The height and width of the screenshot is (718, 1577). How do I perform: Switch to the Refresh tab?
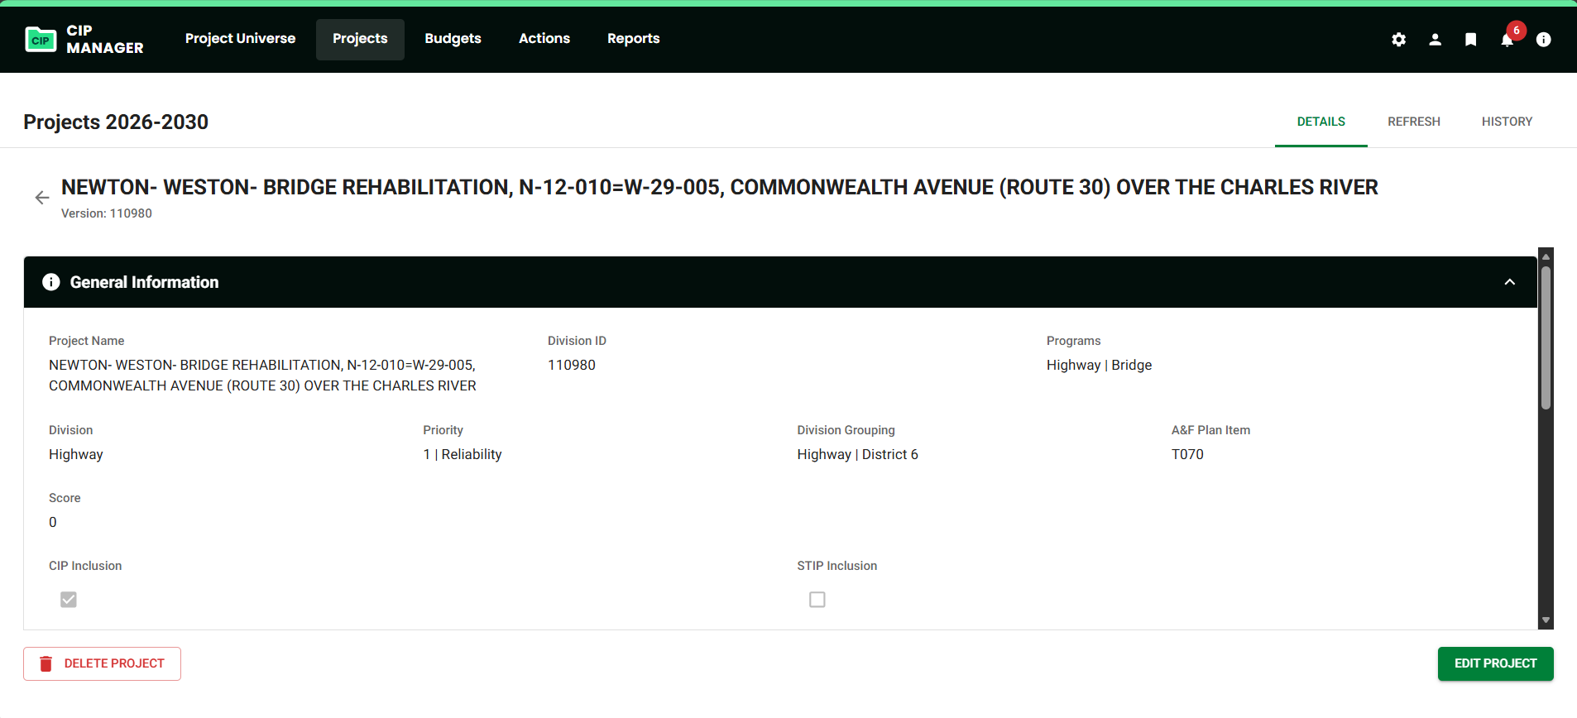[1413, 122]
